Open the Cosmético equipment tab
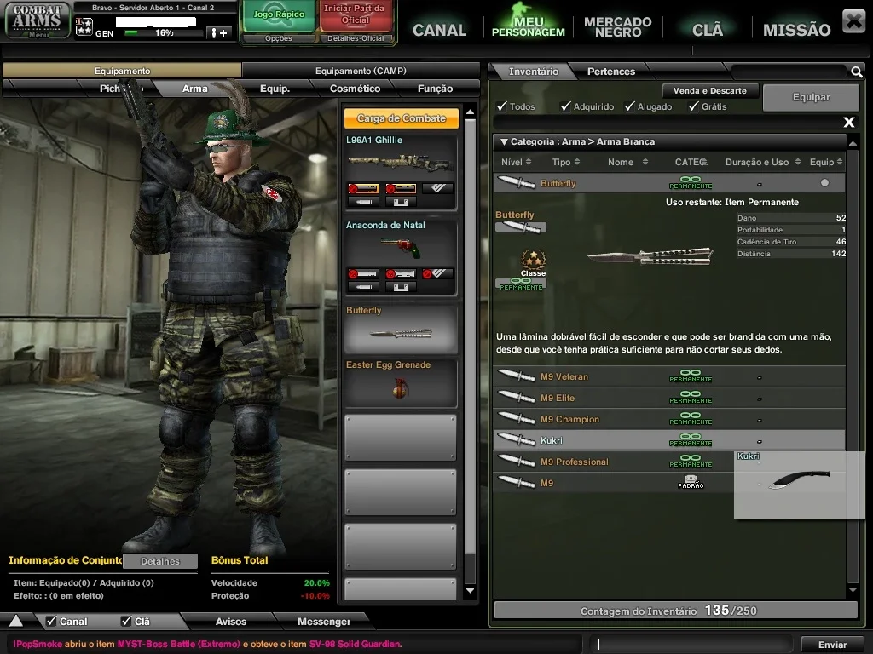The image size is (873, 654). click(355, 89)
